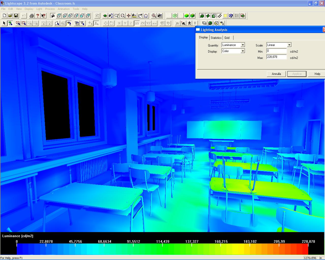Open the Layers table icon

(x=204, y=23)
